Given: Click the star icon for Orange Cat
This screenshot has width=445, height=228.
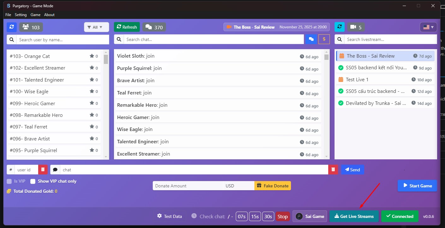Looking at the screenshot, I should [x=92, y=56].
